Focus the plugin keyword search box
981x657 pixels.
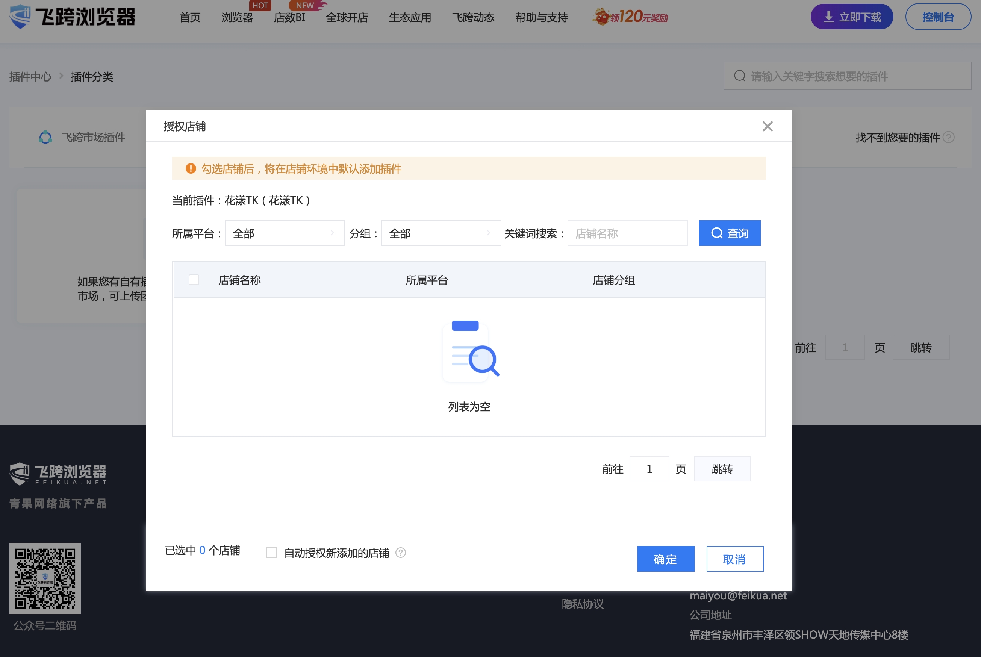(847, 76)
